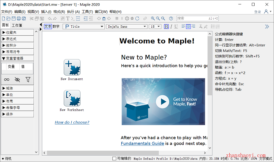The height and width of the screenshot is (162, 274).
Task: Expand the 希腊字母 palette
Action: pos(17,108)
